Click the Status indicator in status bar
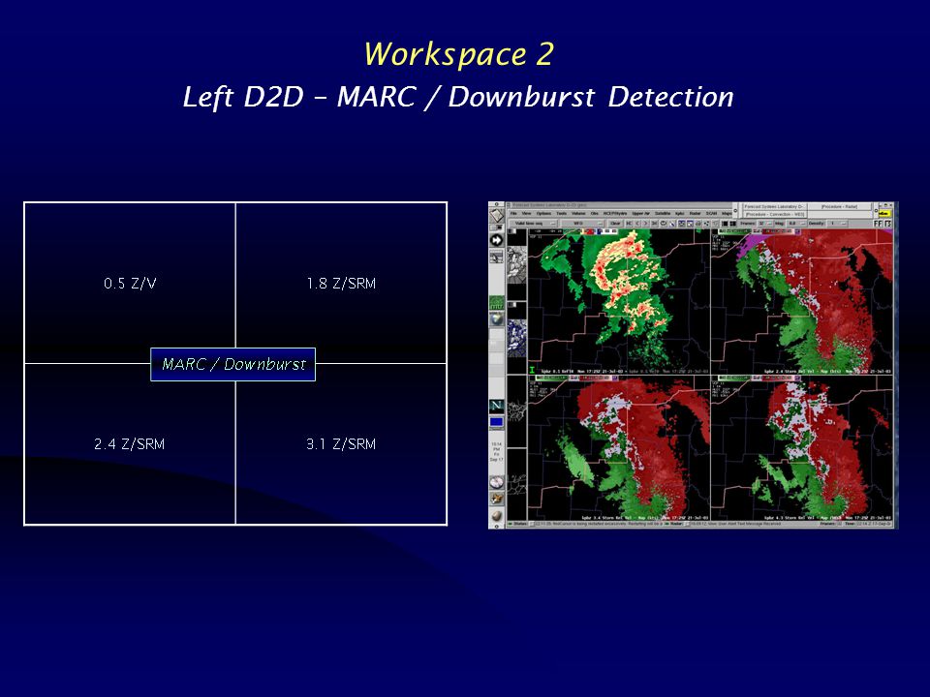Screen dimensions: 930x697 (x=519, y=524)
